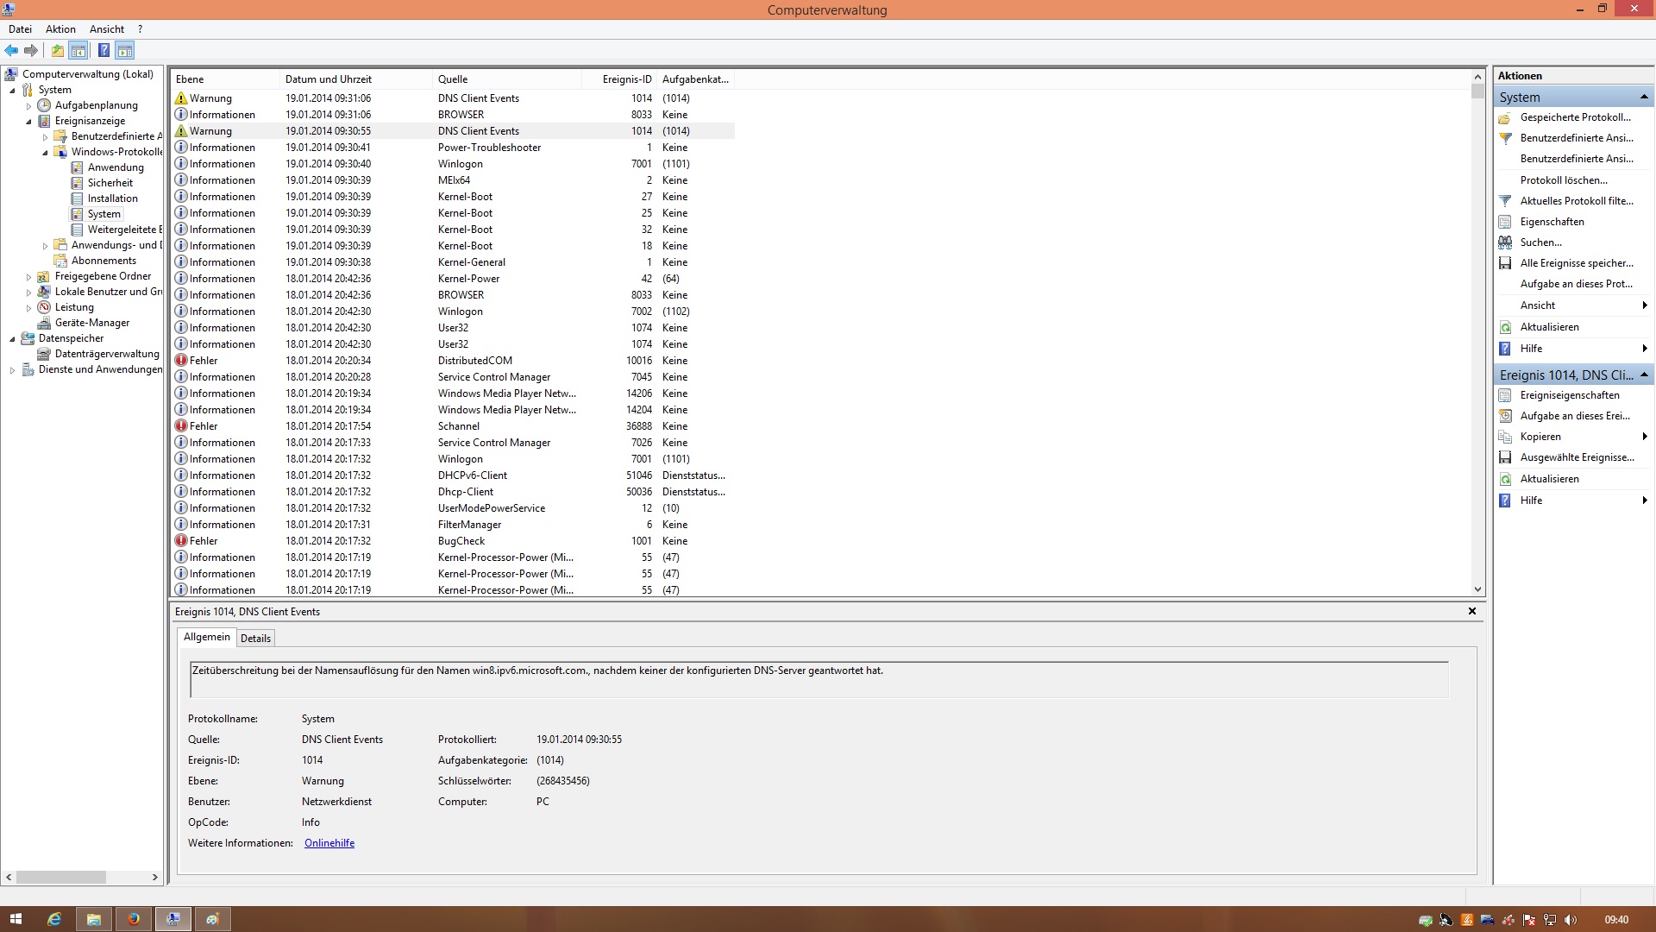Click the blue help toolbar icon
The width and height of the screenshot is (1656, 932).
[x=103, y=51]
